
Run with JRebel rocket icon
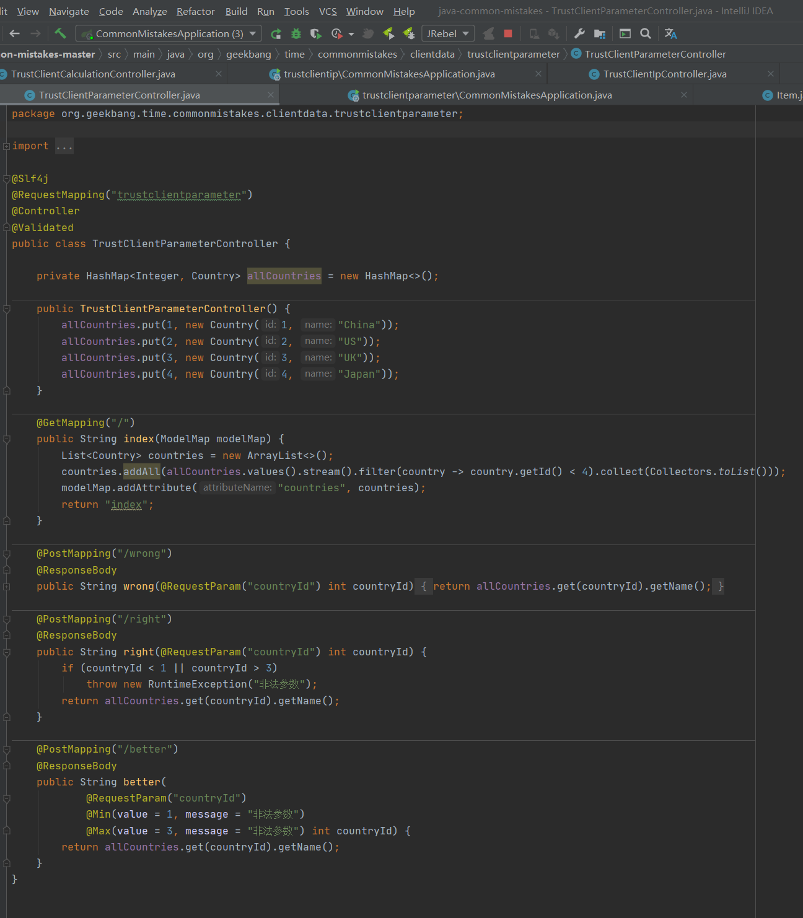click(x=388, y=33)
